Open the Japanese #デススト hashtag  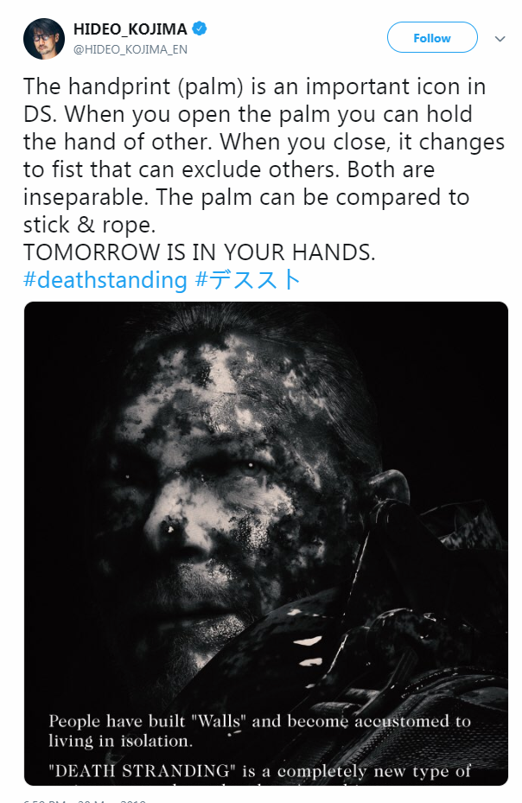(248, 279)
